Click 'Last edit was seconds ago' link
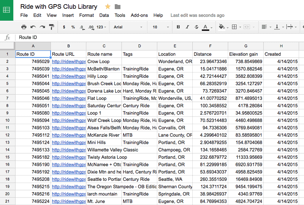304x205 pixels. coord(197,15)
